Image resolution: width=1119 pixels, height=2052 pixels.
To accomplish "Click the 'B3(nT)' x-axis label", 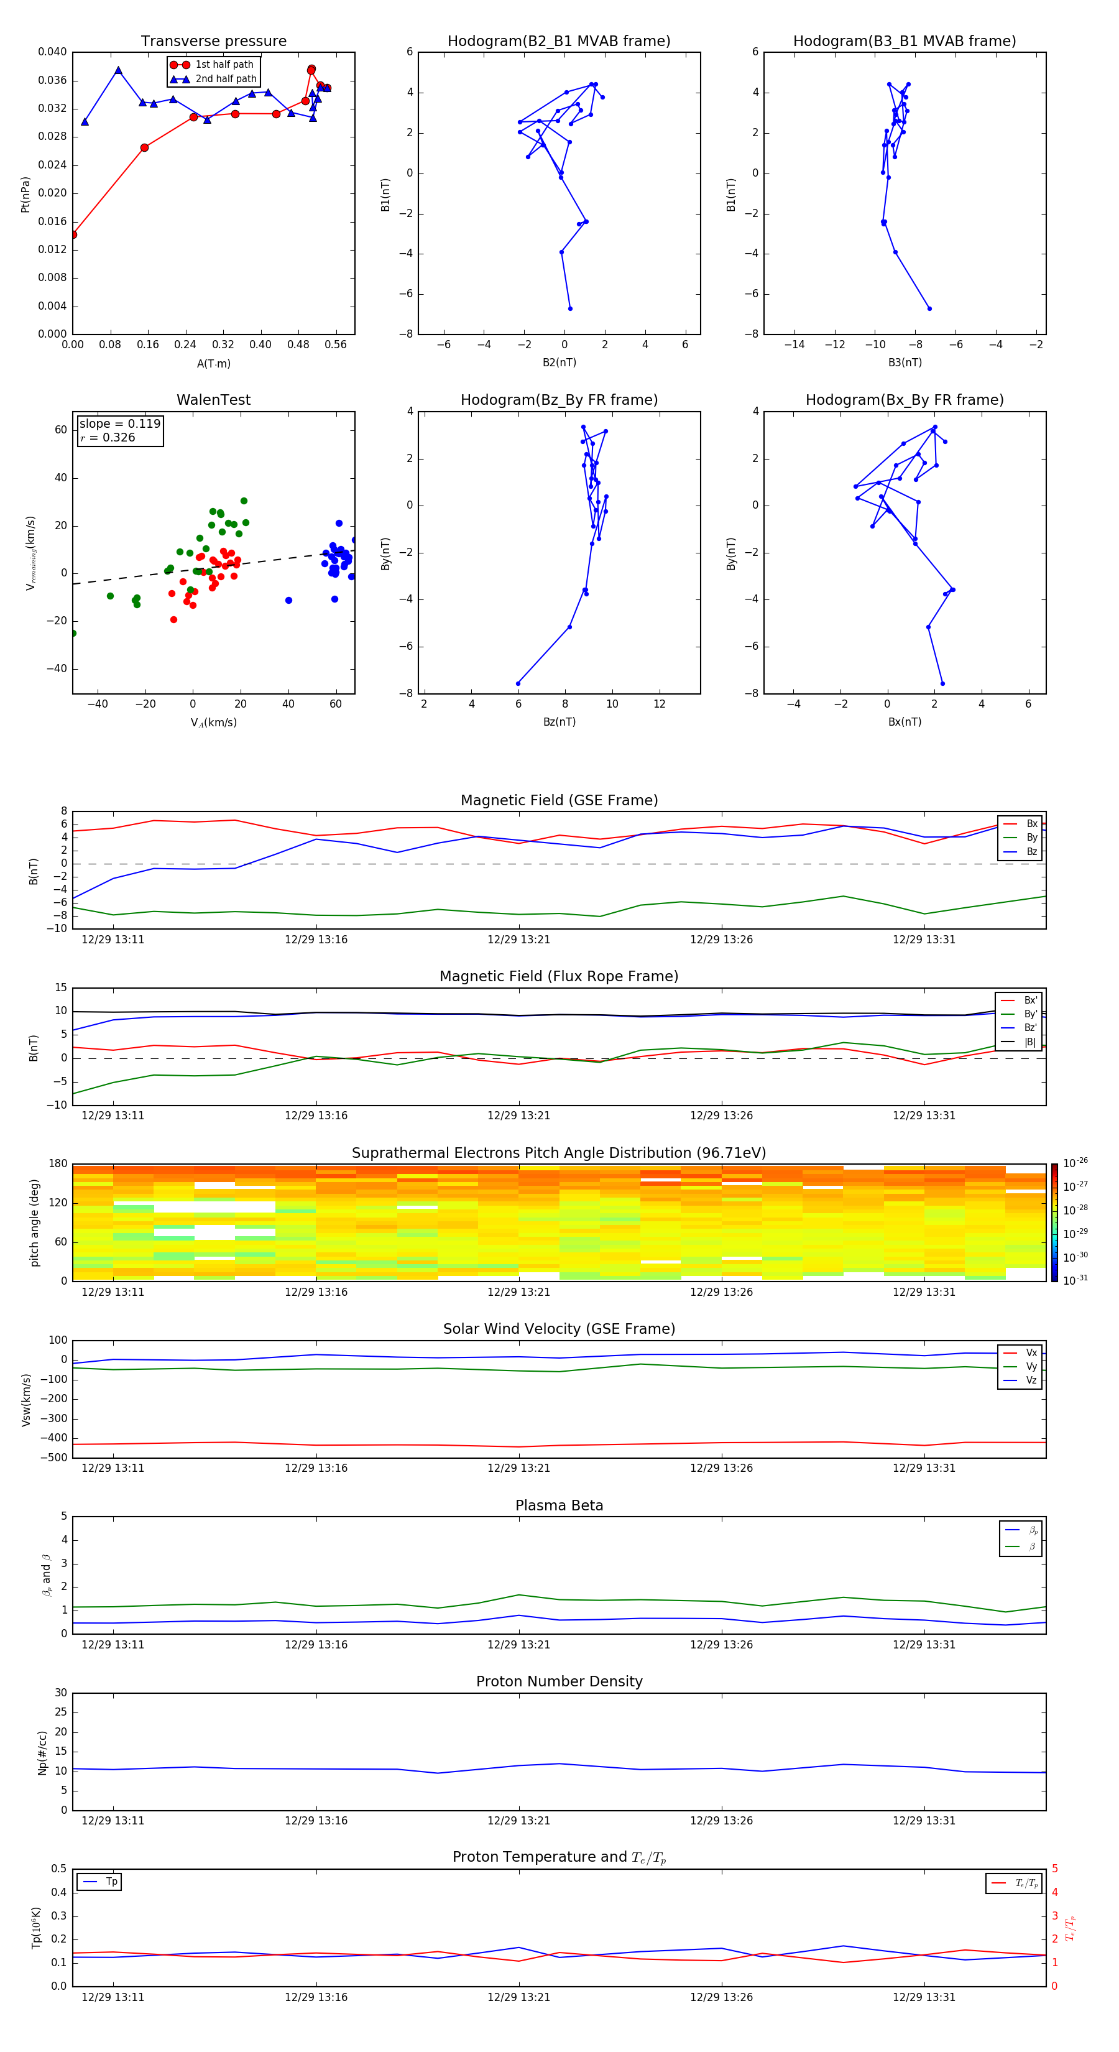I will pos(905,363).
